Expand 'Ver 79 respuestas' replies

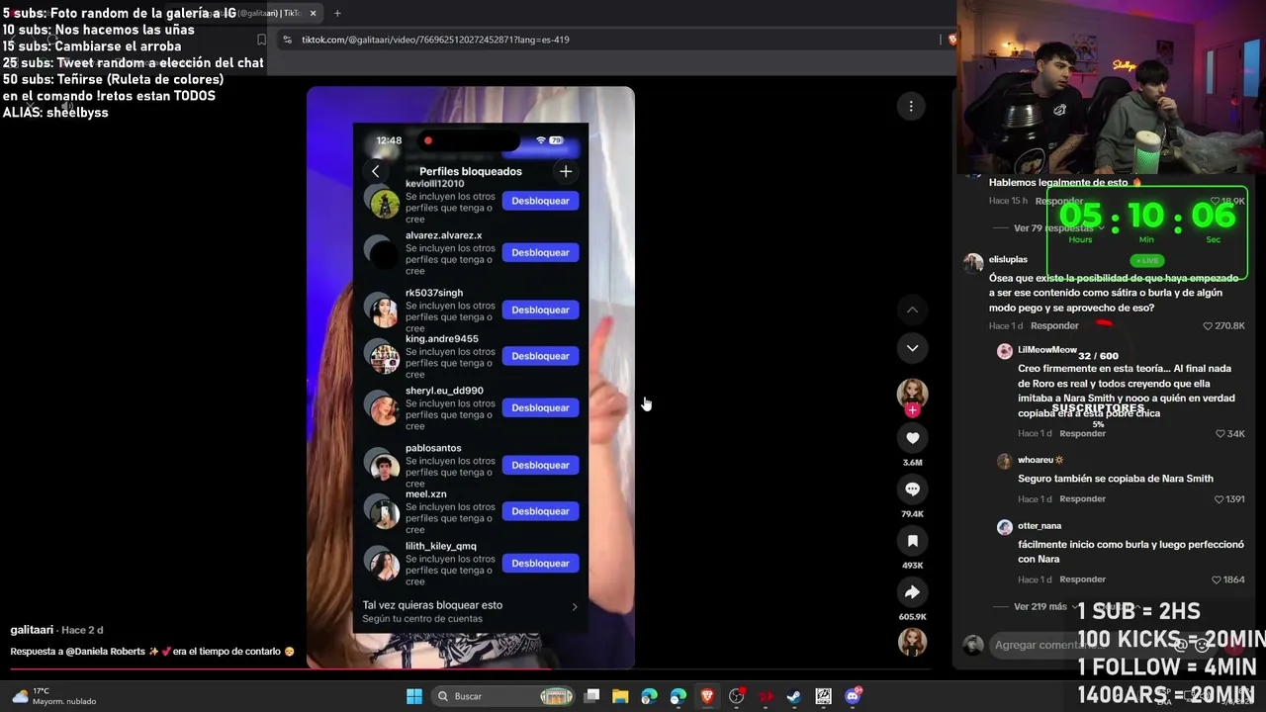pyautogui.click(x=1054, y=228)
